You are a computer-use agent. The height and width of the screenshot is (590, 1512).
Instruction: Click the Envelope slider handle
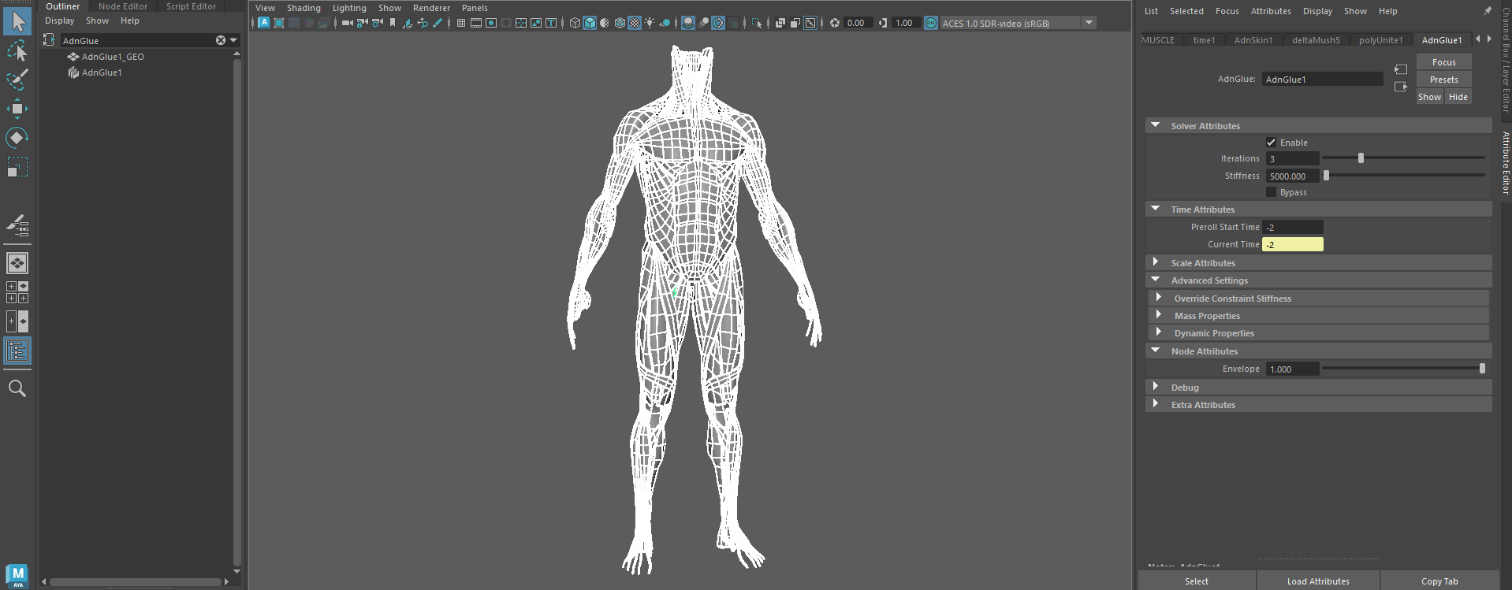1482,369
